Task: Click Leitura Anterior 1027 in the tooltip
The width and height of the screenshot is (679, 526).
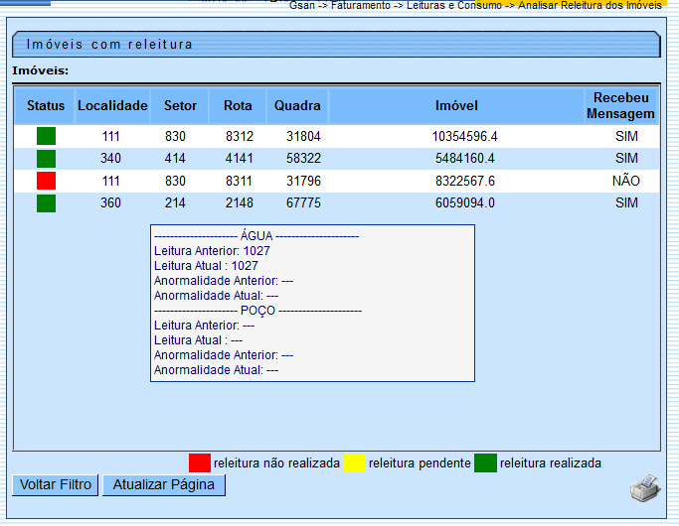Action: pos(212,251)
